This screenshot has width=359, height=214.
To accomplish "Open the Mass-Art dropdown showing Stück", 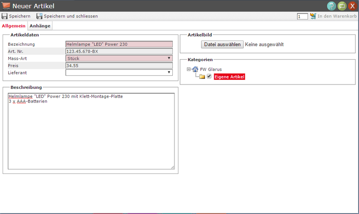I will click(x=119, y=58).
